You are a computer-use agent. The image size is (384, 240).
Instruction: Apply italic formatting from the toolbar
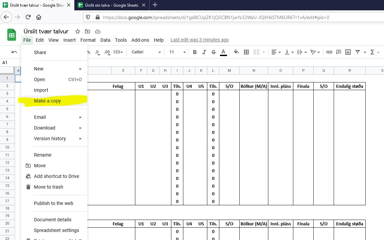(x=204, y=52)
